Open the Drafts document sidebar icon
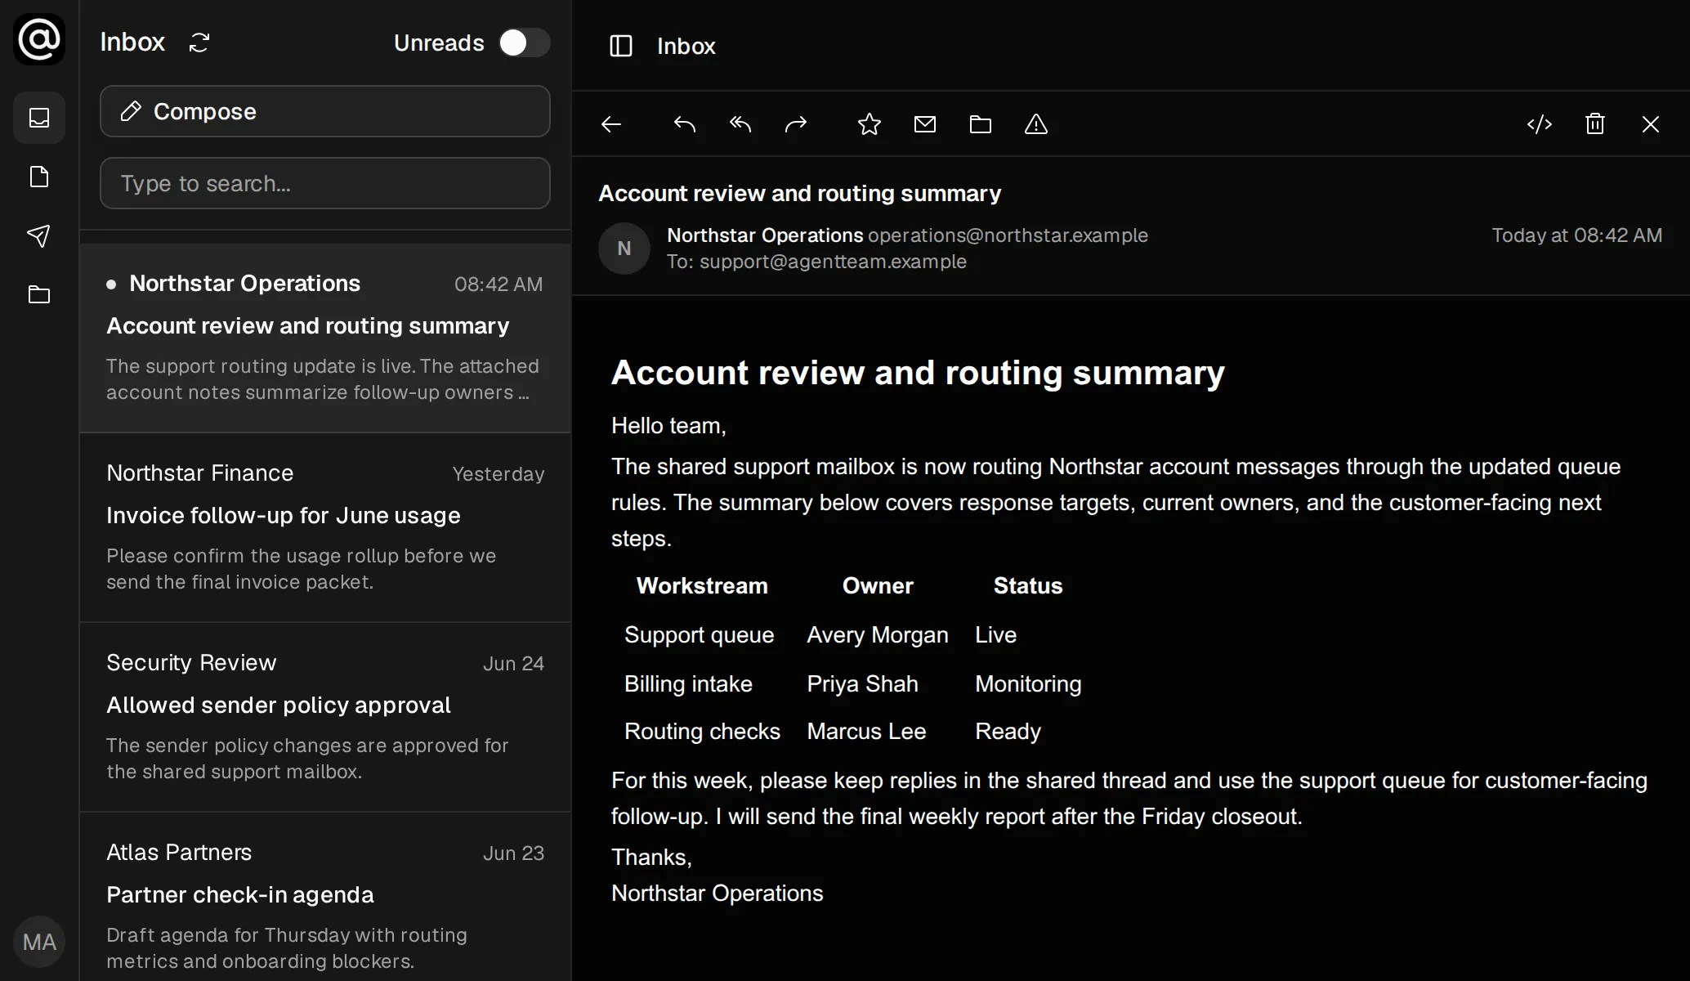Screen dimensions: 1690x981 point(39,177)
